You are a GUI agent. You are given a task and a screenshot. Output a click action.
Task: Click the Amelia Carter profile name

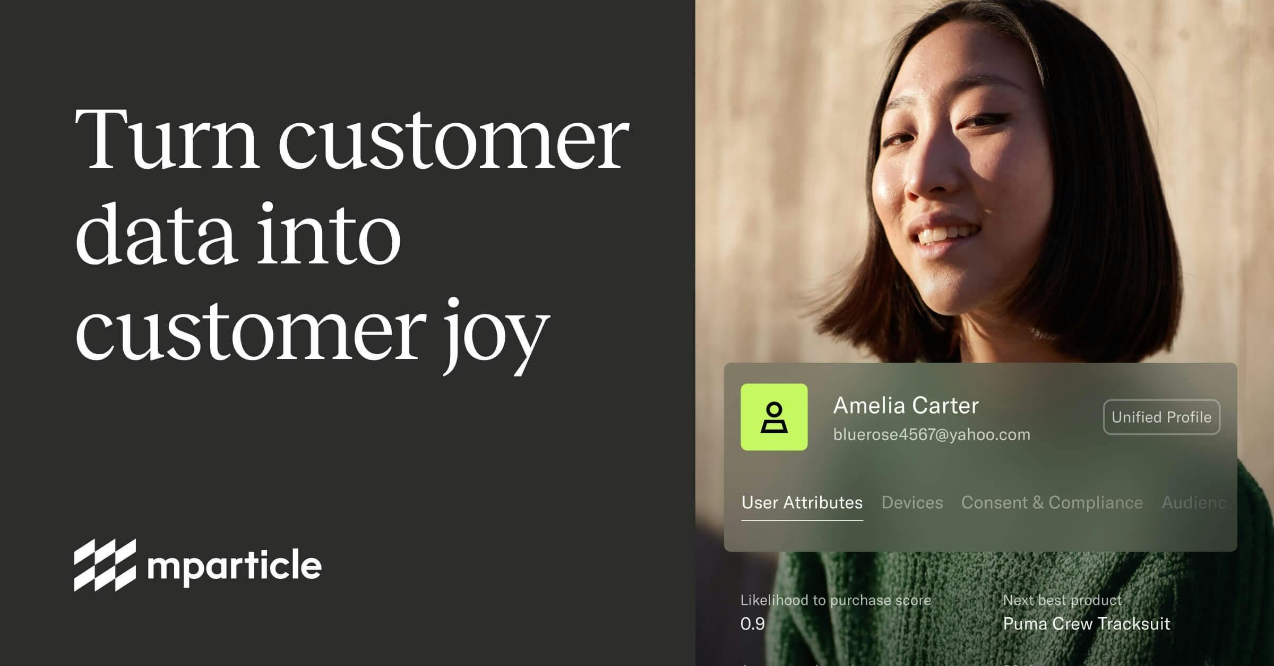(906, 406)
